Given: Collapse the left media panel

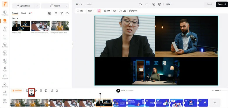Looking at the screenshot, I should click(72, 44).
